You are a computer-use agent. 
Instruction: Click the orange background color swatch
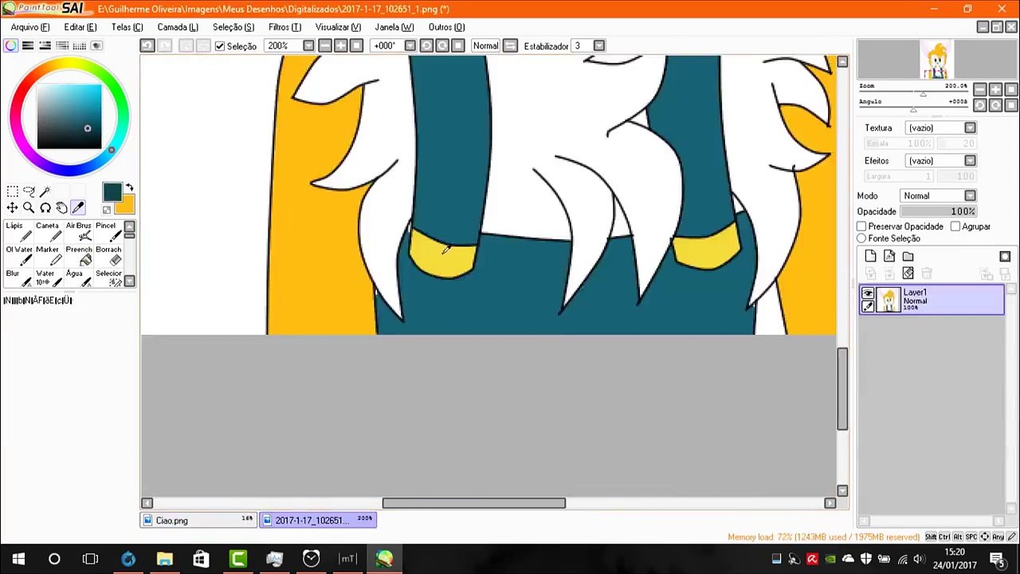(x=126, y=205)
